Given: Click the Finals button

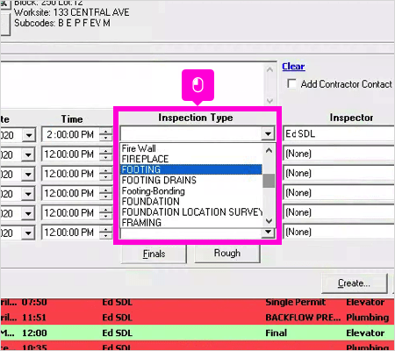Looking at the screenshot, I should [x=154, y=254].
